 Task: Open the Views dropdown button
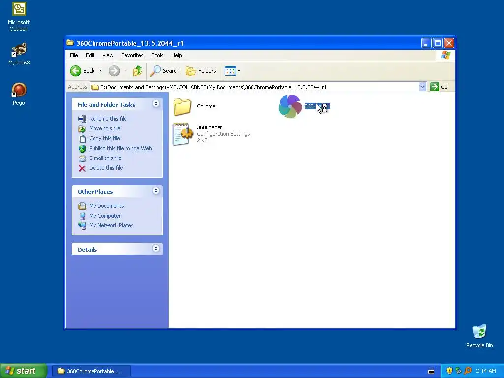[x=232, y=71]
